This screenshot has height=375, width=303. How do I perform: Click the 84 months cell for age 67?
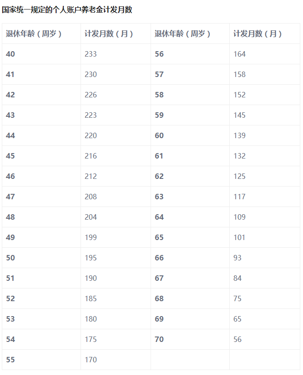click(x=237, y=278)
